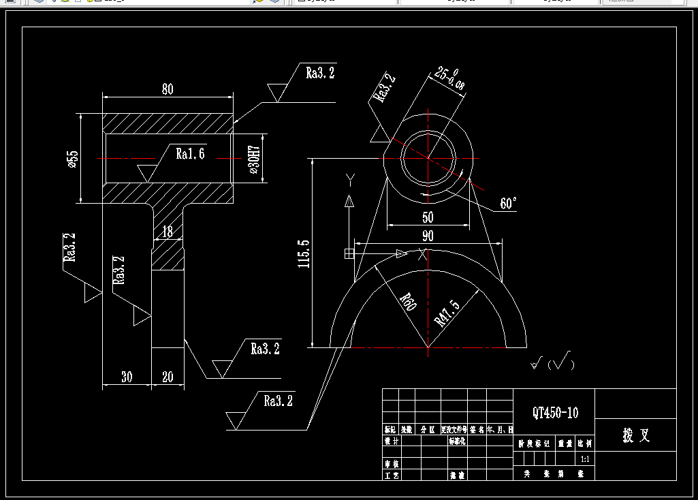
Task: Click the 审核 title block cell
Action: point(392,463)
